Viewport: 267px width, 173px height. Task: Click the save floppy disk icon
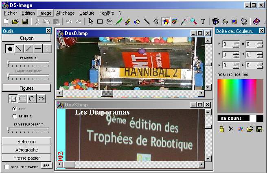point(25,22)
